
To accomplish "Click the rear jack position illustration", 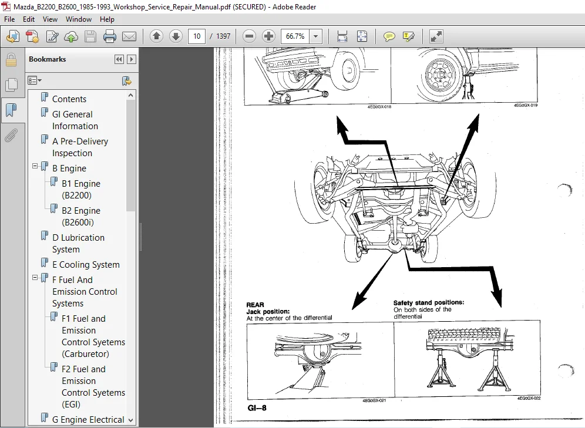I will click(320, 360).
